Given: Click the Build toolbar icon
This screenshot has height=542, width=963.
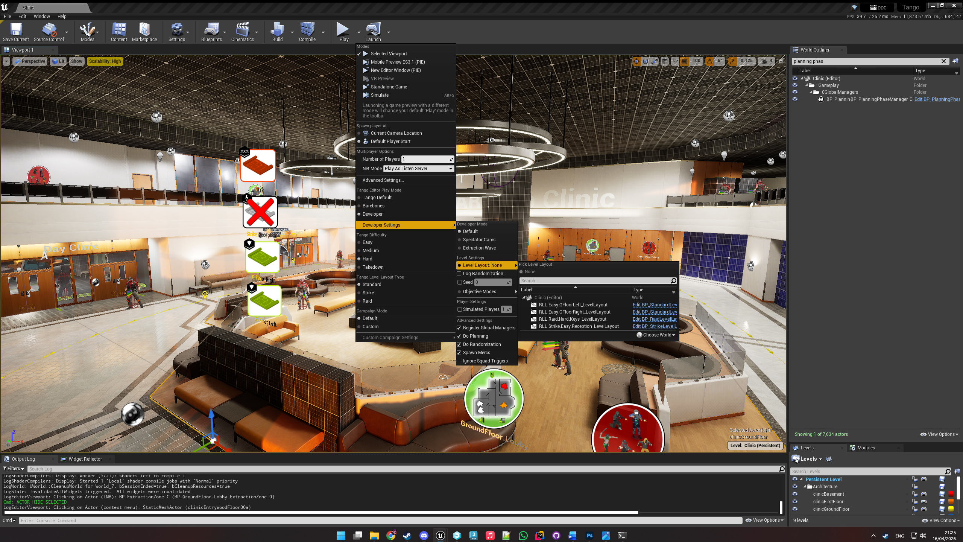Looking at the screenshot, I should [277, 32].
